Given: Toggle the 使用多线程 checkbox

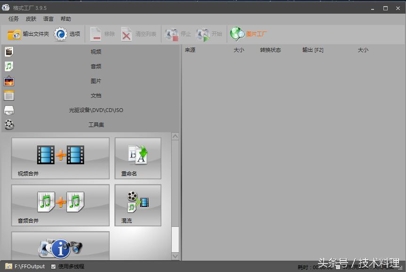Looking at the screenshot, I should 53,266.
